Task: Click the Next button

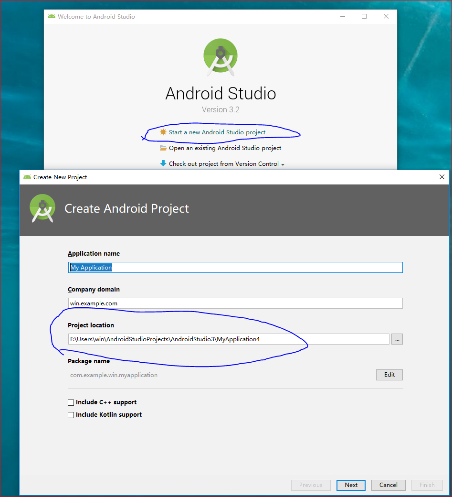Action: click(x=350, y=485)
